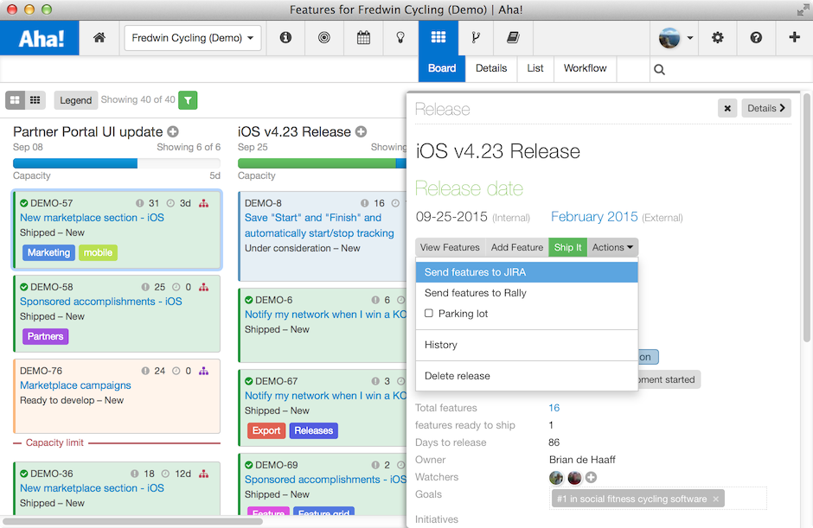Viewport: 813px width, 528px height.
Task: Click the View Features button
Action: 450,247
